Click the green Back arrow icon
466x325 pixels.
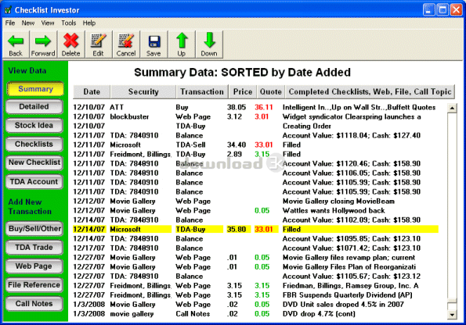click(x=16, y=41)
